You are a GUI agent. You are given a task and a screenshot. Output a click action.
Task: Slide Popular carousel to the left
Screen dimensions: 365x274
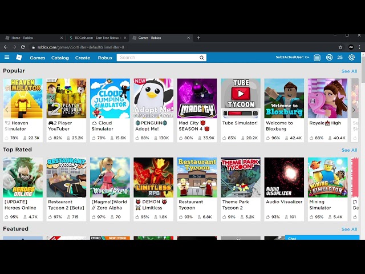pos(6,110)
